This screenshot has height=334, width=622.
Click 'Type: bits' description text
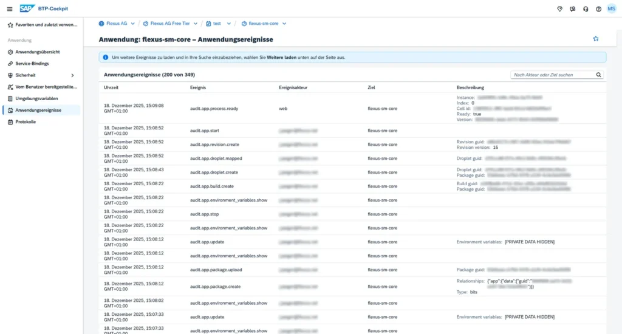[467, 292]
